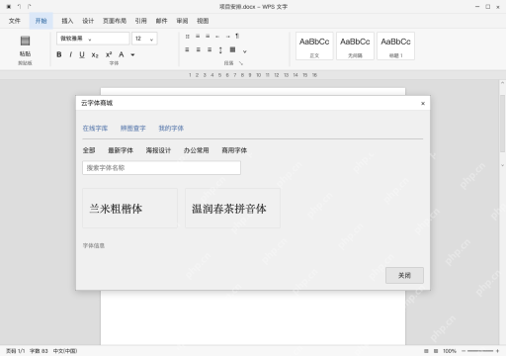The width and height of the screenshot is (506, 356).
Task: Open the paragraph (段落) dialog launcher
Action: 241,63
